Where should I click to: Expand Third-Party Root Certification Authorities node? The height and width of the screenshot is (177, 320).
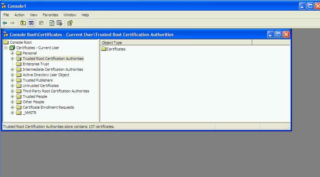click(x=12, y=91)
